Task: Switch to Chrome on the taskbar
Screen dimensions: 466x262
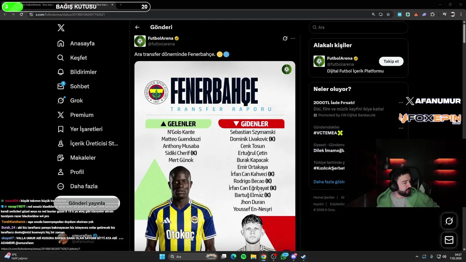Action: [263, 257]
